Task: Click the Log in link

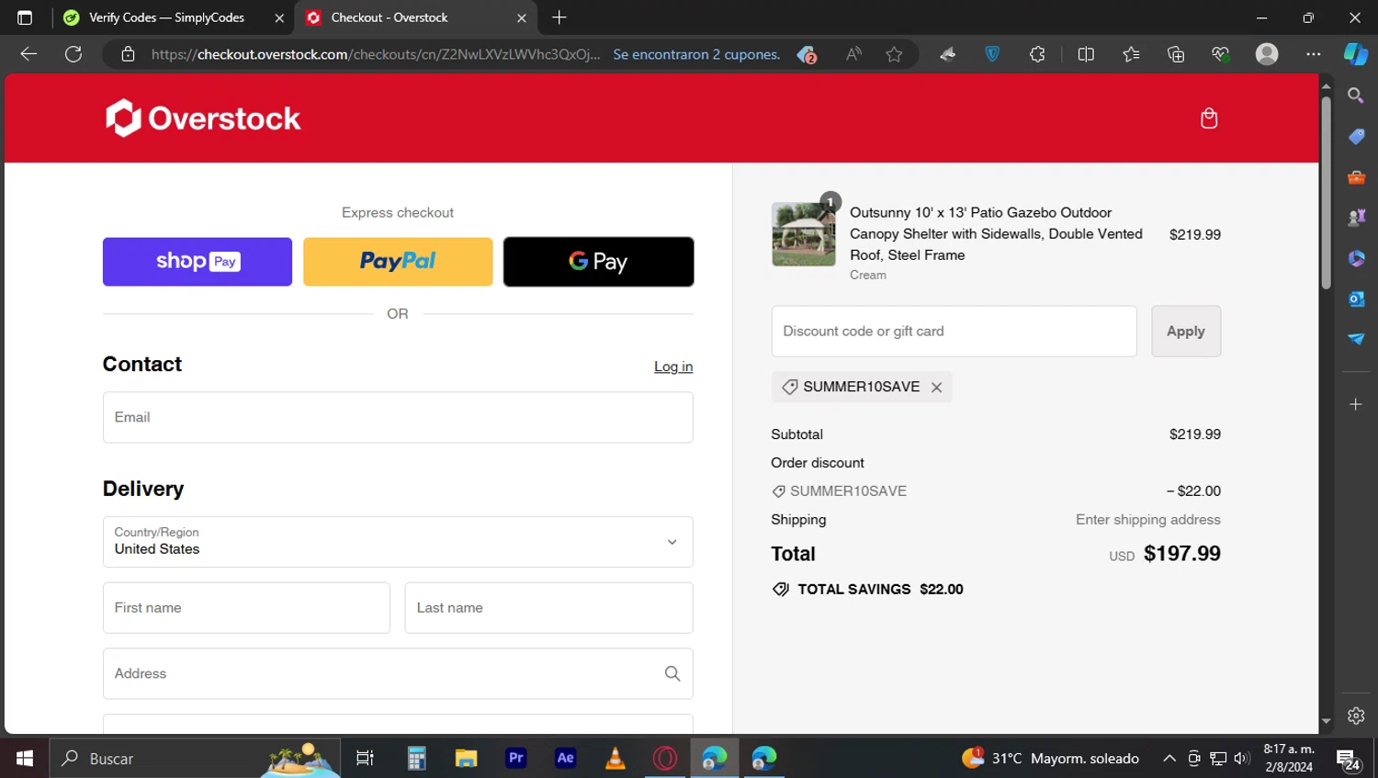Action: (x=673, y=366)
